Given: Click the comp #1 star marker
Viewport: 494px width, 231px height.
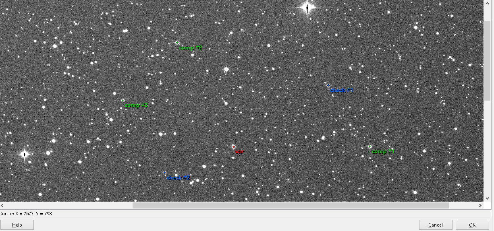Looking at the screenshot, I should (x=370, y=146).
